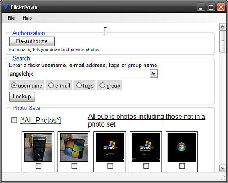Click the Lookup button

click(22, 97)
